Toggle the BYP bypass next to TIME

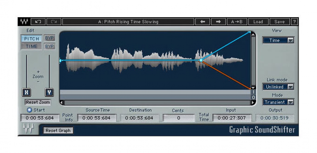pyautogui.click(x=49, y=46)
